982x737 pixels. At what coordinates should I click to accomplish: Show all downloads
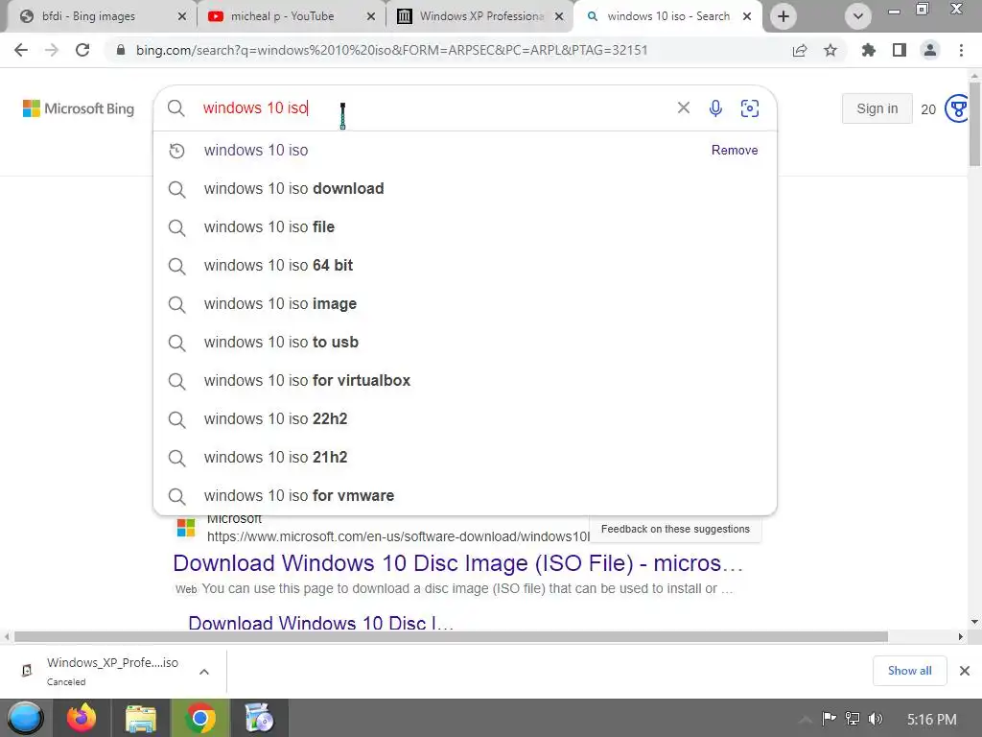[909, 671]
